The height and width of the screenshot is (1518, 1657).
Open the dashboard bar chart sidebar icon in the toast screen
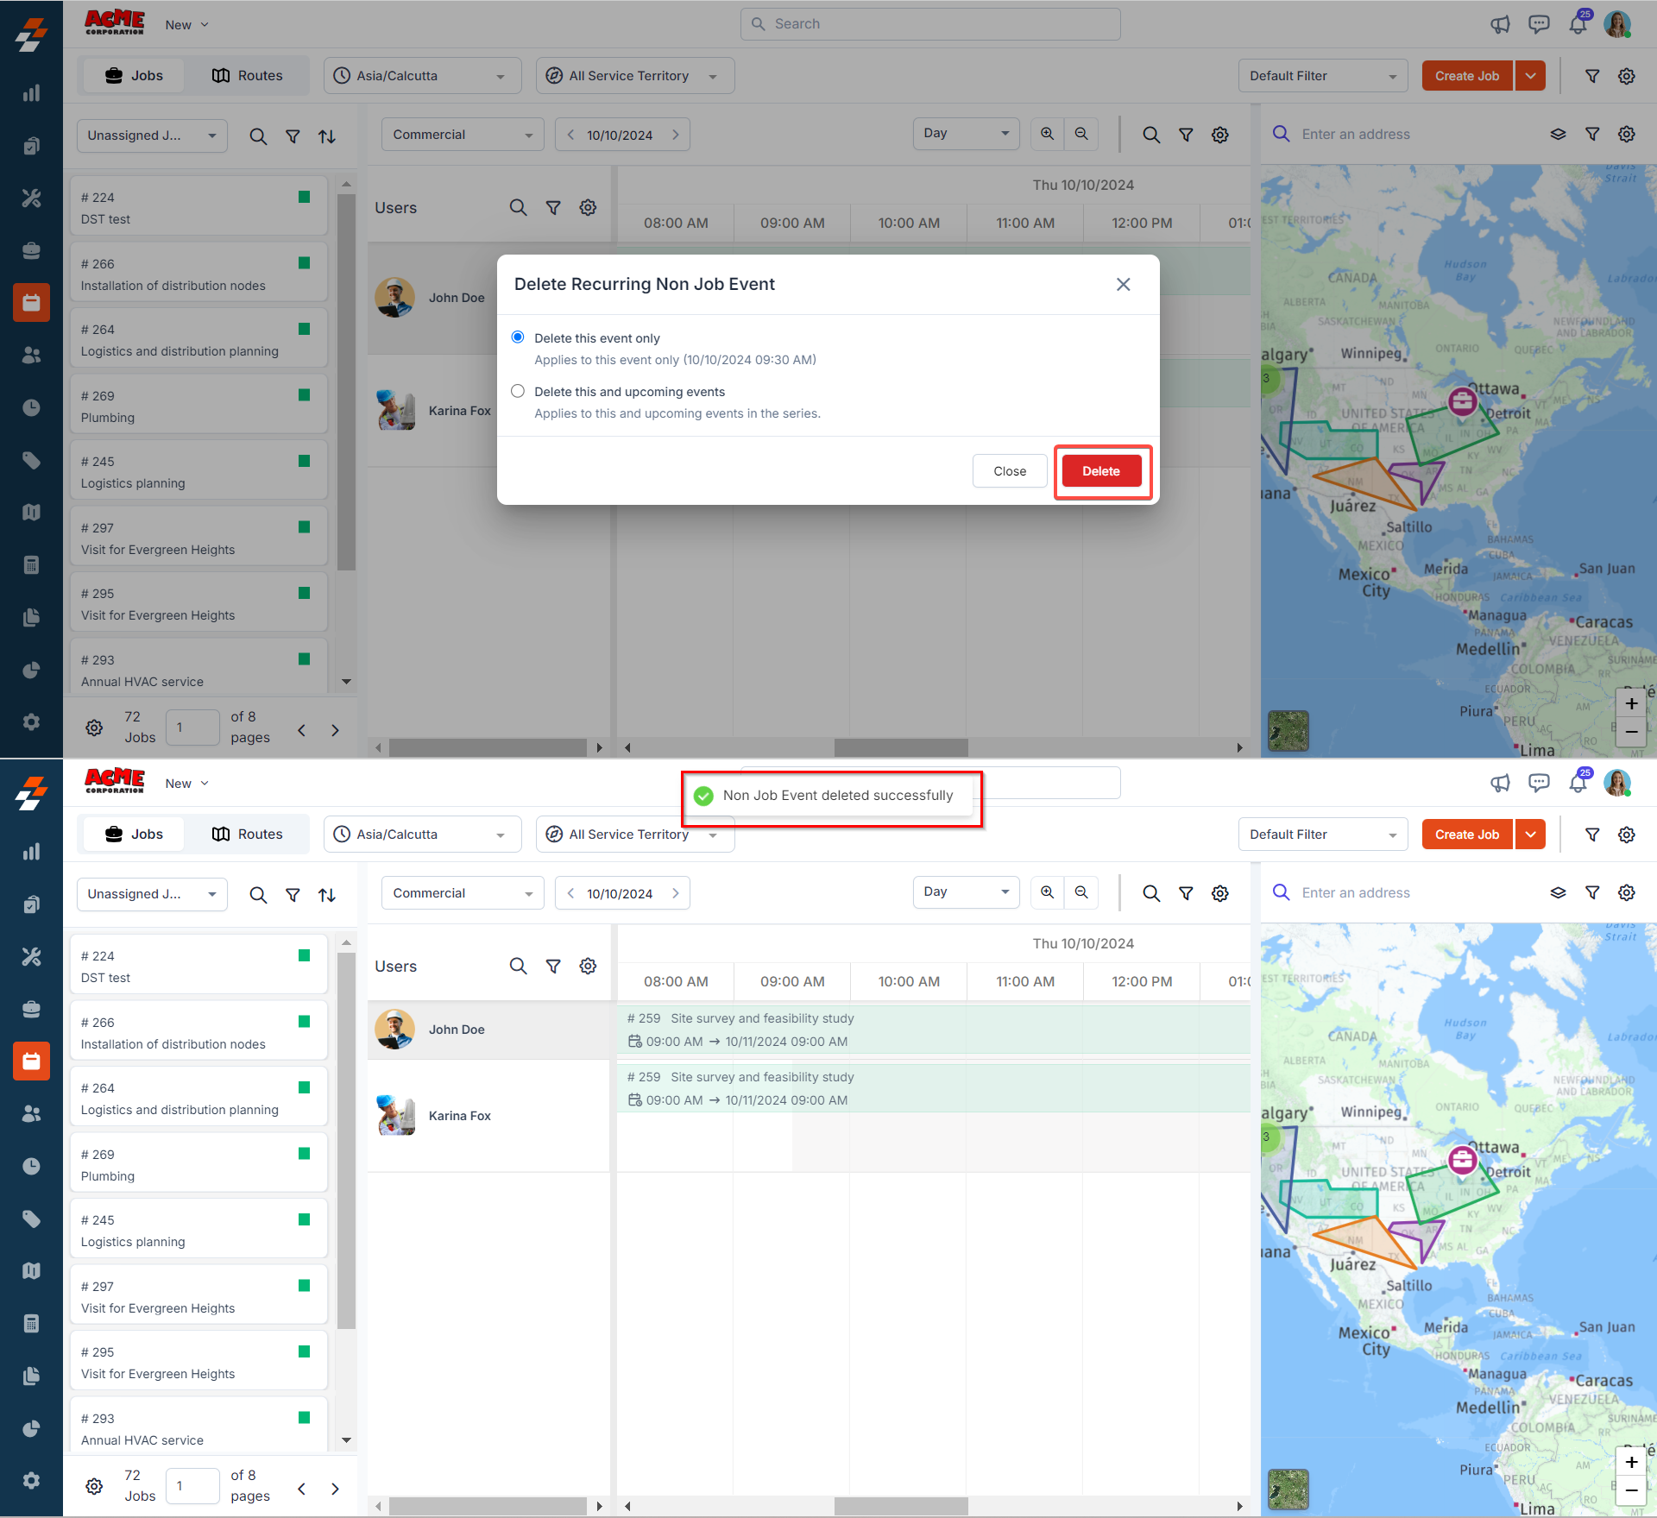(31, 852)
